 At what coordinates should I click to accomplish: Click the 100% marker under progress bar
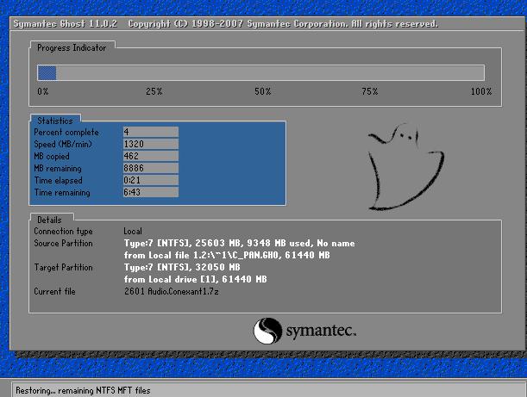click(481, 91)
